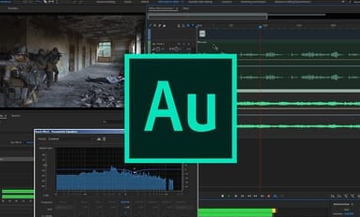Click the Track 1 pan knob

[x=176, y=49]
